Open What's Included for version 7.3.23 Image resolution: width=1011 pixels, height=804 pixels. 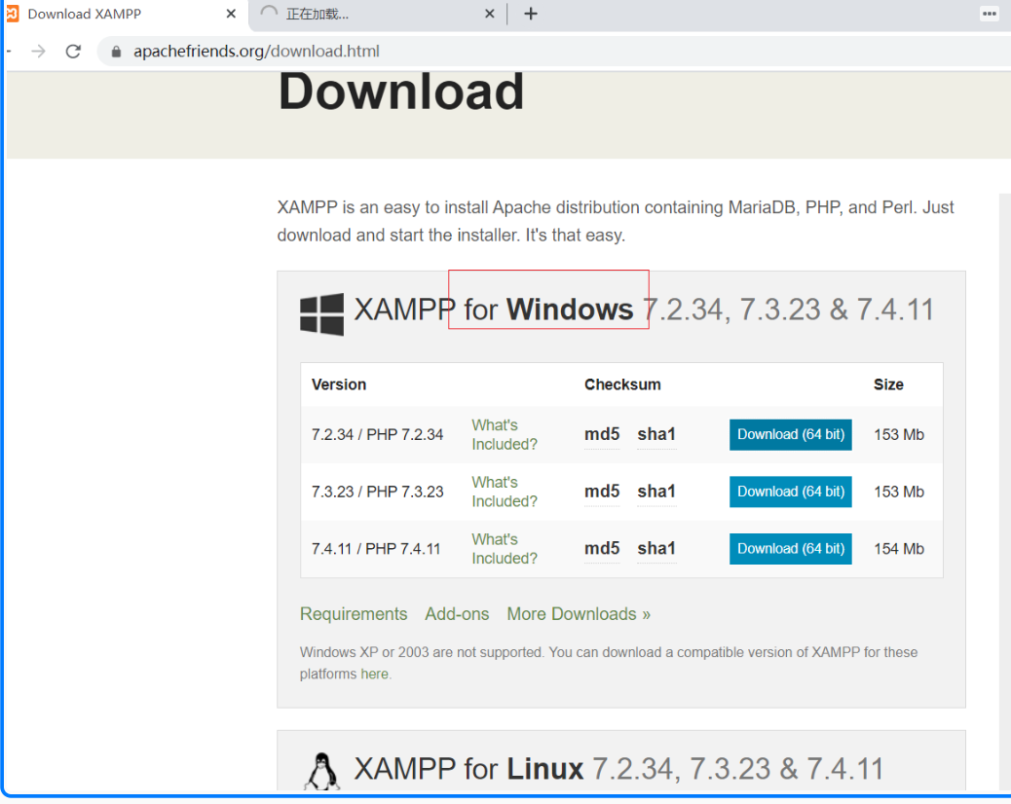tap(505, 492)
